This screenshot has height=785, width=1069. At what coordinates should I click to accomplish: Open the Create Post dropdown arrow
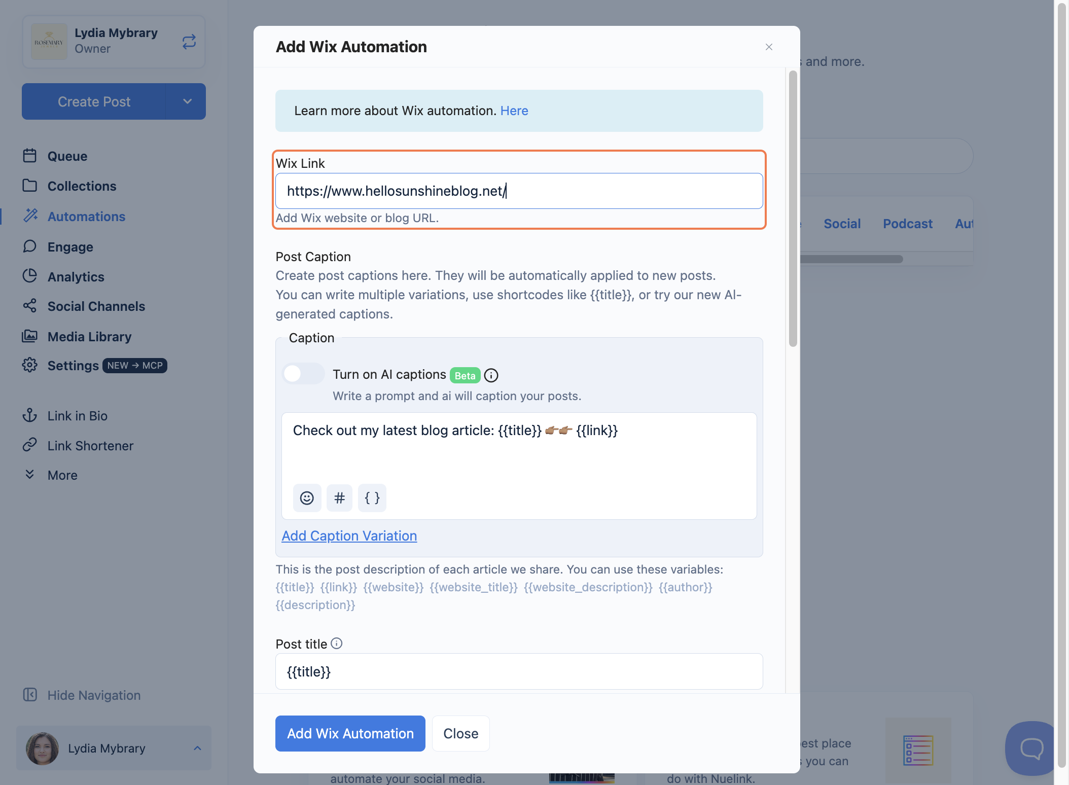[x=186, y=101]
